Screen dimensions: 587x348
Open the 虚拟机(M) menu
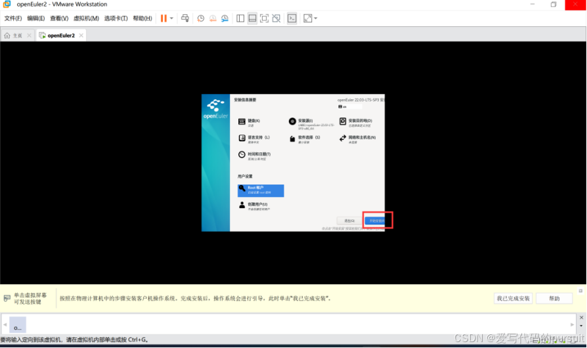click(x=86, y=18)
